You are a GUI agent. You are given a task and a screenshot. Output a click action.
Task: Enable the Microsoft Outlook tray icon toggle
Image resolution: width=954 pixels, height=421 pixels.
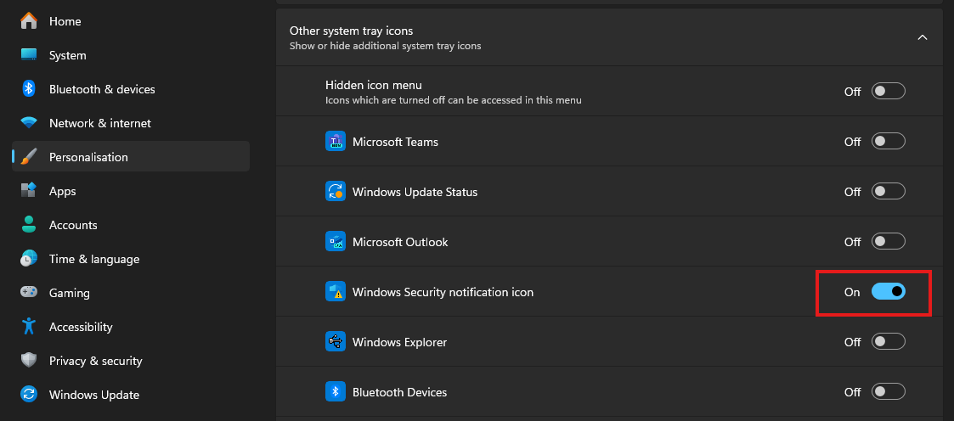tap(888, 242)
